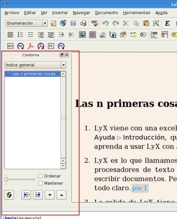Insert table grid icon
This screenshot has height=219, width=177.
(x=93, y=34)
